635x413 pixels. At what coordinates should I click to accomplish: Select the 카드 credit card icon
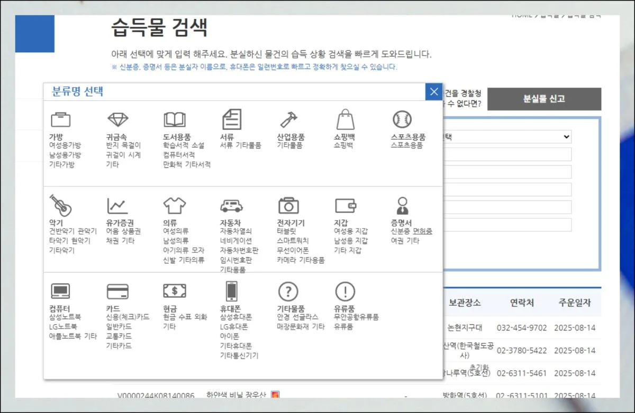pyautogui.click(x=117, y=291)
